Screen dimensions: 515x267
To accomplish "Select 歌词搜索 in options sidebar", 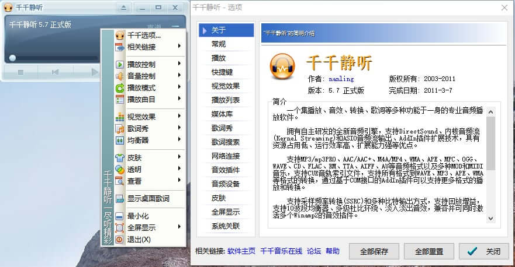I will point(226,142).
